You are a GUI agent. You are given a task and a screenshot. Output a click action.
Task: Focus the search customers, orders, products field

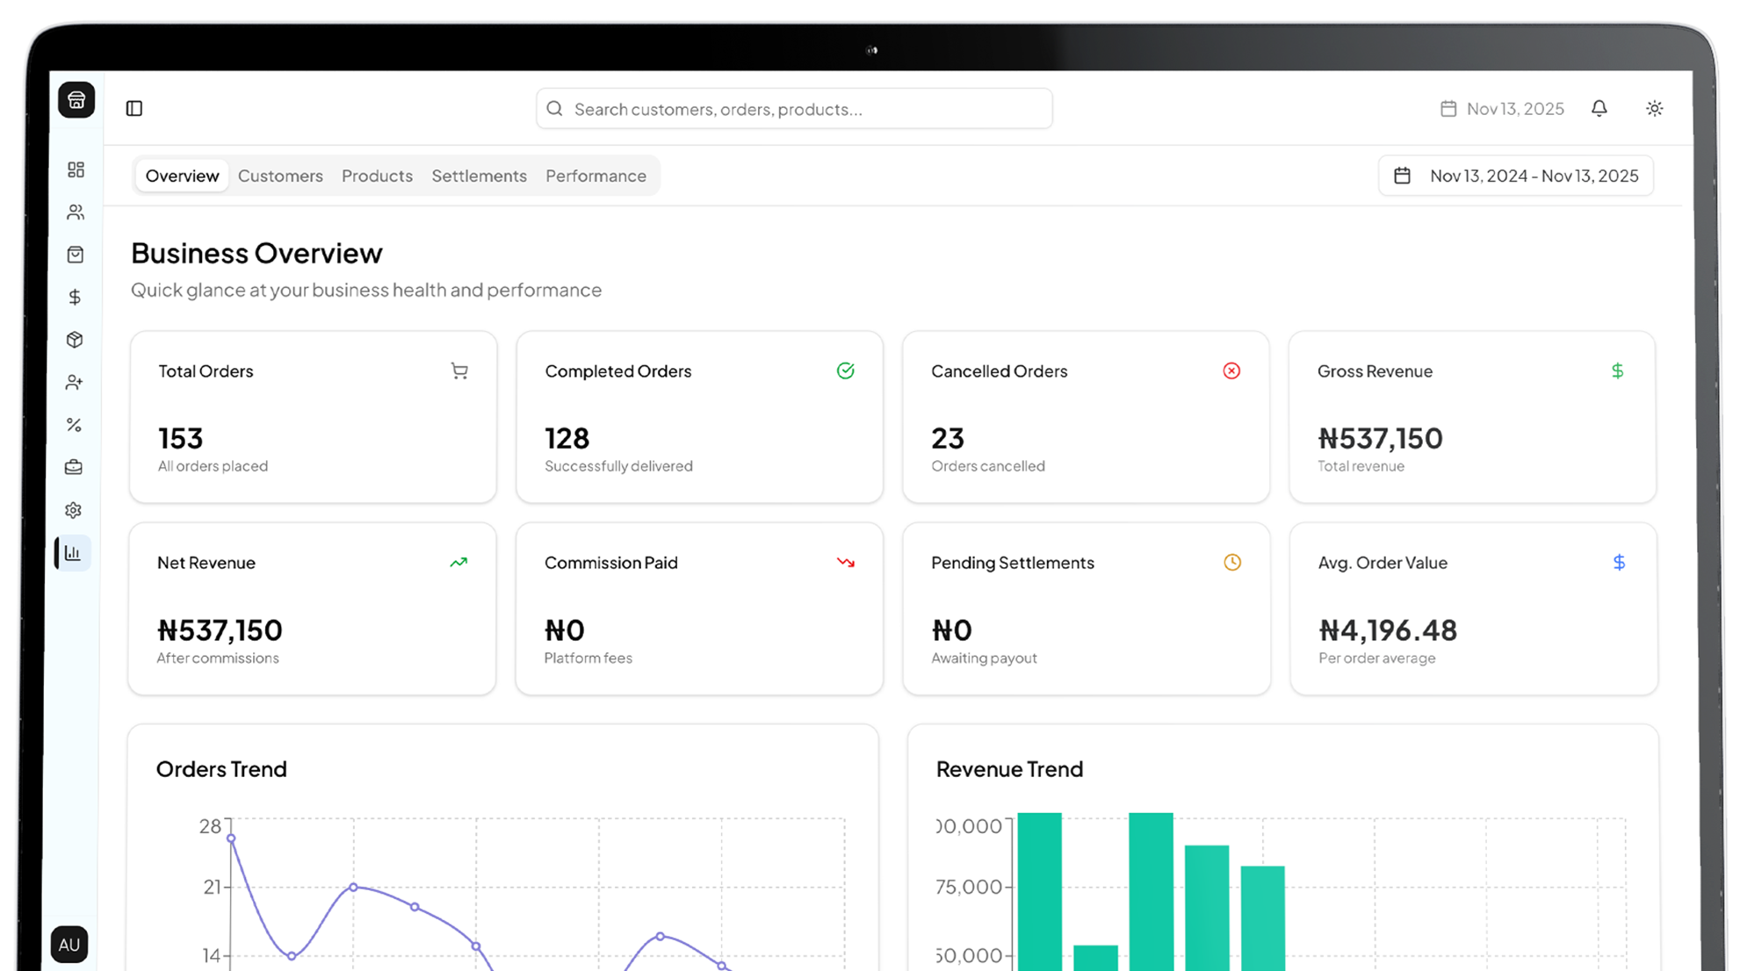tap(794, 109)
